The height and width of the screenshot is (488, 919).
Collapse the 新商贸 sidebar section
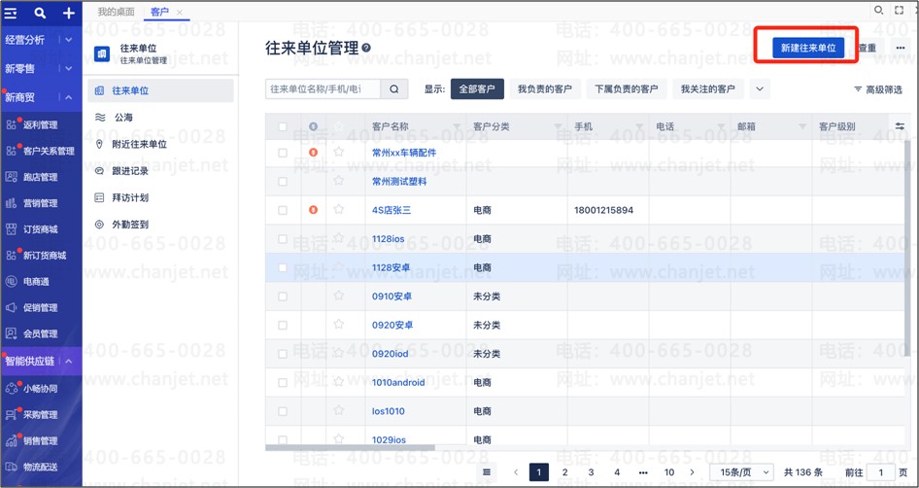(x=68, y=97)
